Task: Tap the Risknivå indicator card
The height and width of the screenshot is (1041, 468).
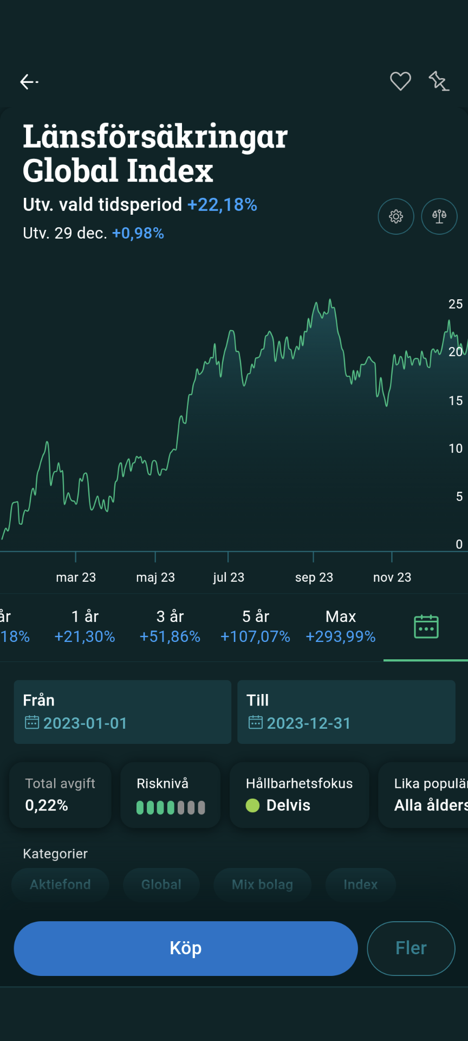Action: (x=170, y=795)
